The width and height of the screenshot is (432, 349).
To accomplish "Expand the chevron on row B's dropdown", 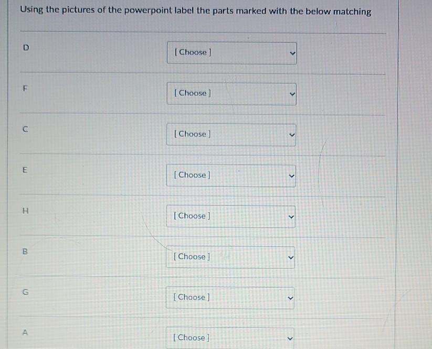I will pos(290,256).
